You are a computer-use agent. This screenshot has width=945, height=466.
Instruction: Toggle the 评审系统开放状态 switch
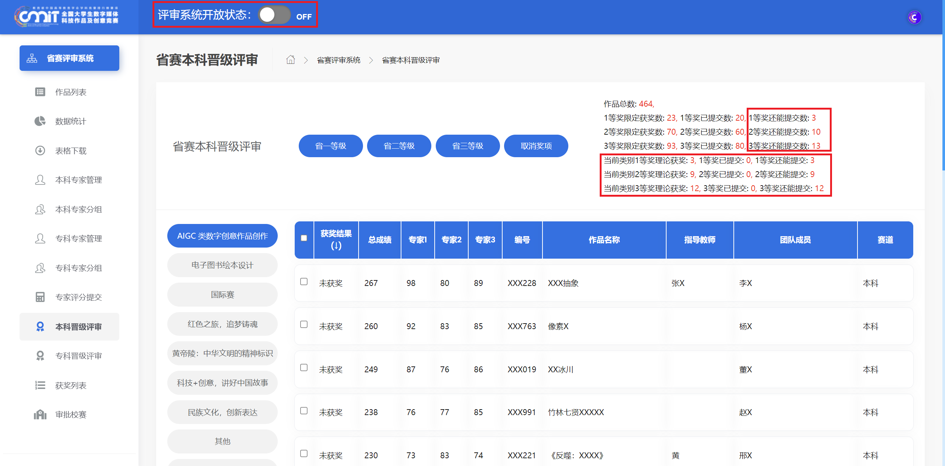[274, 15]
